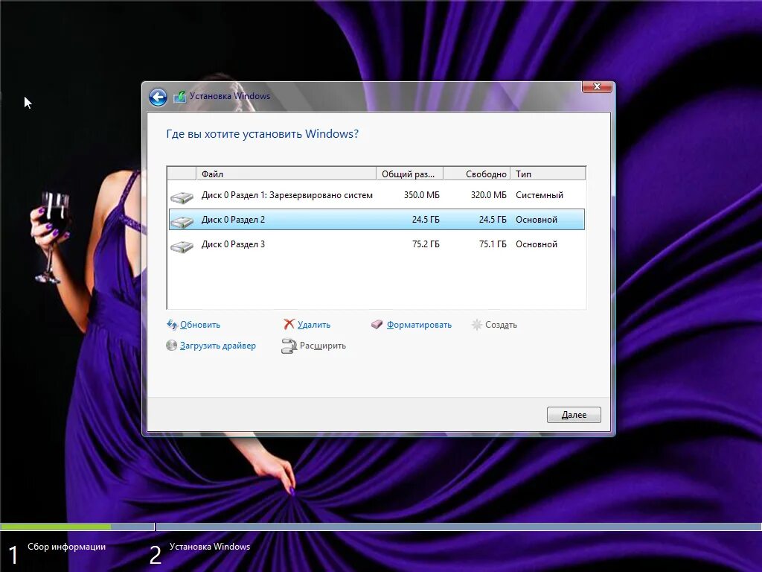Viewport: 762px width, 572px height.
Task: Click the step 2 Установка Windows label
Action: [209, 547]
